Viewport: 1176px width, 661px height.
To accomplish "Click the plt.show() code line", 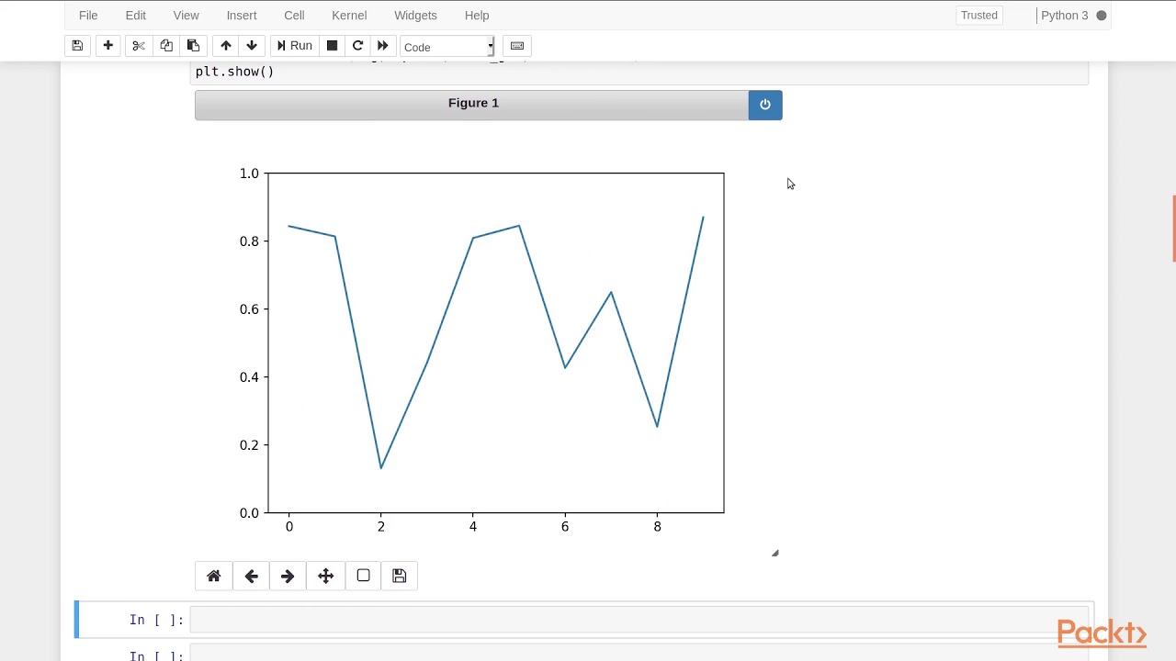I will pos(234,72).
